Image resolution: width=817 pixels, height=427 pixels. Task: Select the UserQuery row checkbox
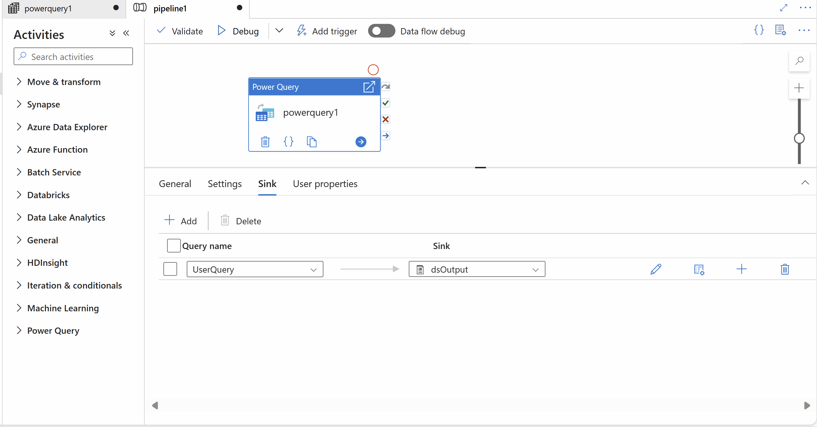tap(170, 269)
